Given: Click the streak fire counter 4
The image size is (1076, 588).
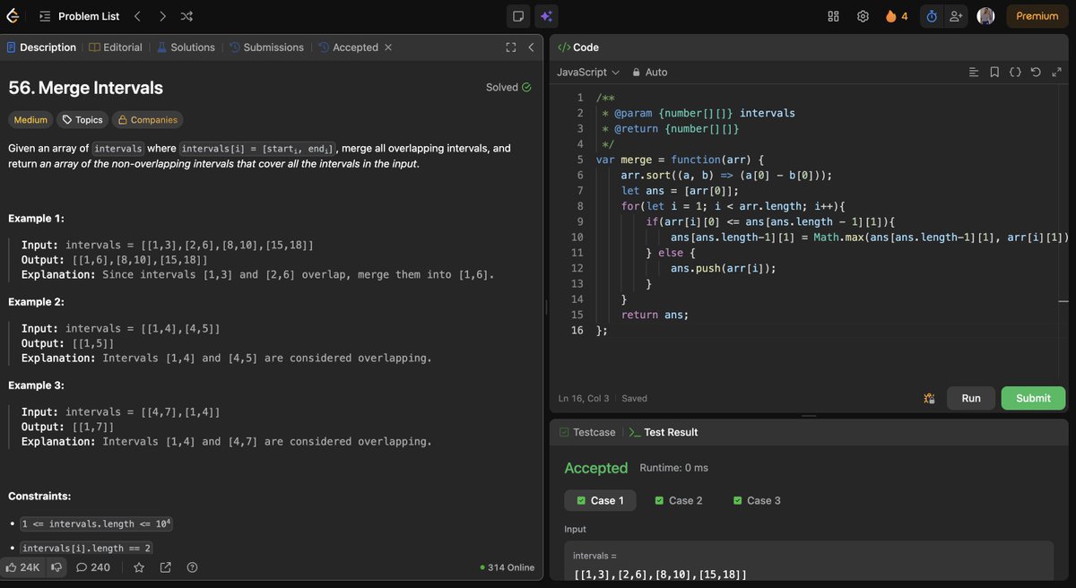Looking at the screenshot, I should 896,16.
